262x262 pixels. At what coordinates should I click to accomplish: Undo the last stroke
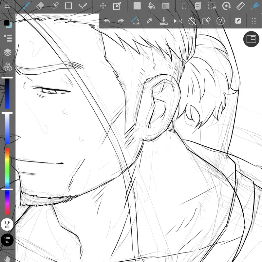[x=107, y=21]
